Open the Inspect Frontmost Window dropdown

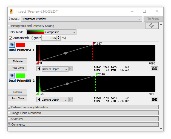[81, 19]
